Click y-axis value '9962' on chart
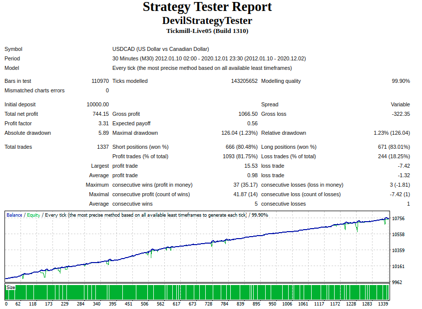 [397, 282]
